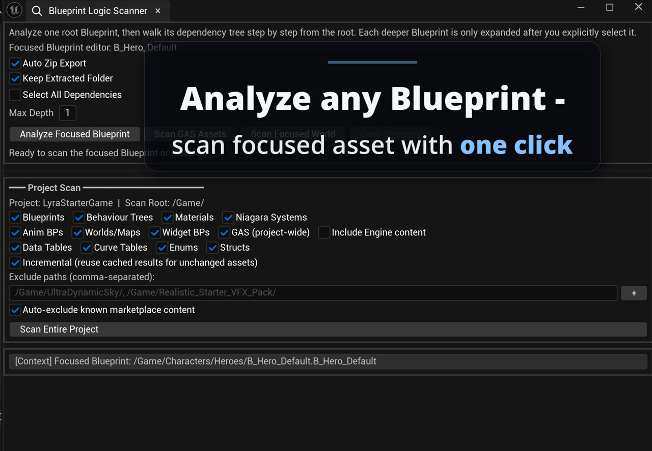Toggle the Worlds/Maps checkbox

(x=77, y=233)
